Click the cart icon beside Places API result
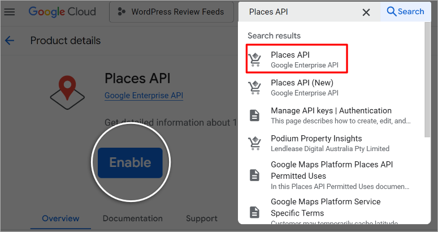 [x=255, y=59]
